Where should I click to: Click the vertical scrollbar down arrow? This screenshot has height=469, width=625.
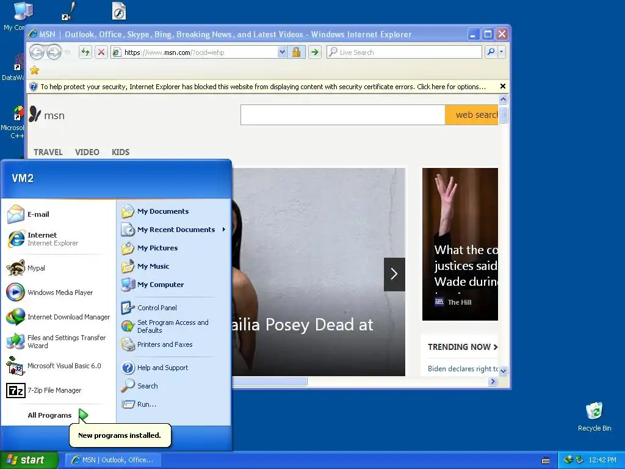[504, 371]
